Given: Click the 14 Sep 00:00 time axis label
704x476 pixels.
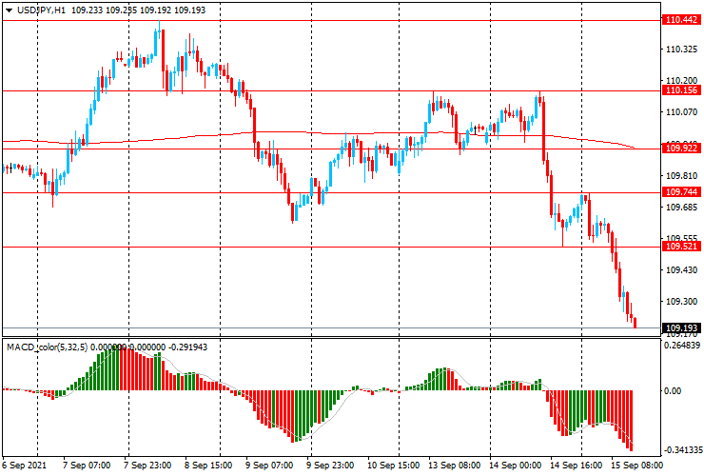Looking at the screenshot, I should [x=515, y=465].
